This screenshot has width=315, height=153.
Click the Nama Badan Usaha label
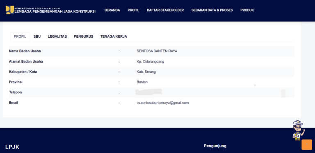point(25,51)
